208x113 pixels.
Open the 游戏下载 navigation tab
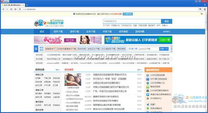coord(75,31)
